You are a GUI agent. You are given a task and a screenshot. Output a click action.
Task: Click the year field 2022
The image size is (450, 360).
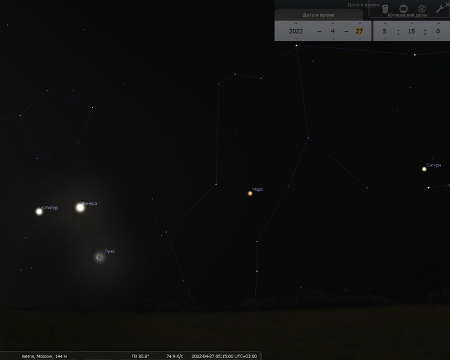point(296,31)
